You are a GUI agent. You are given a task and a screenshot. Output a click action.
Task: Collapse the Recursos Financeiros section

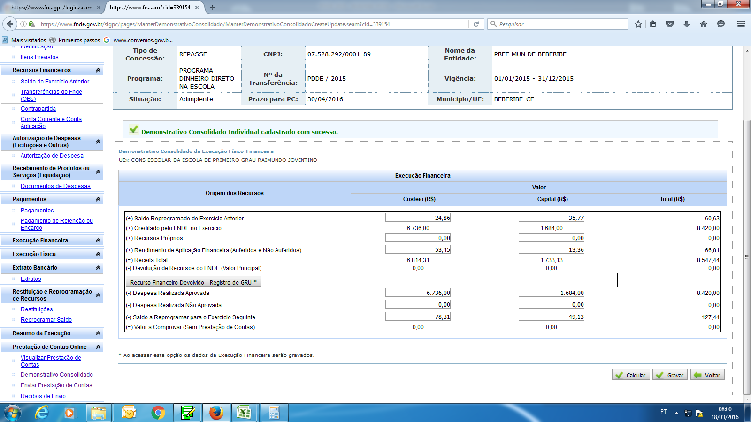point(98,70)
